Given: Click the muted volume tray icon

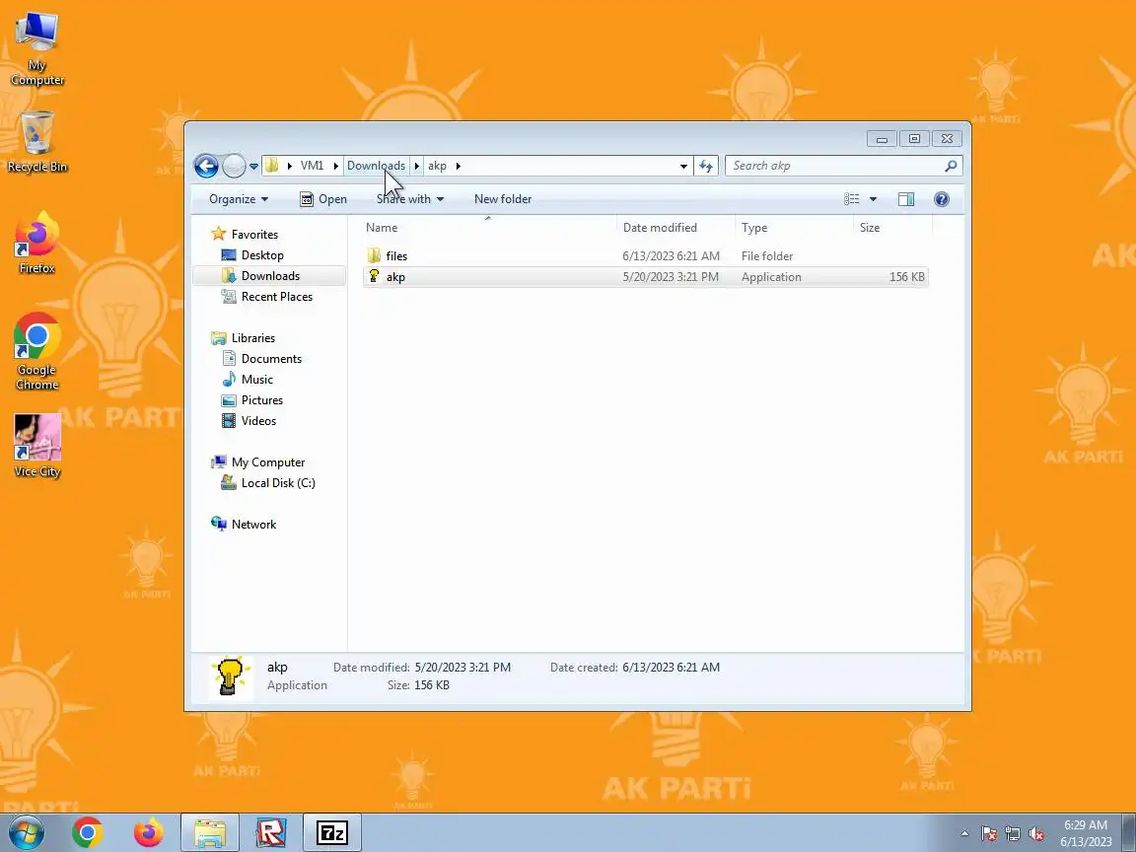Looking at the screenshot, I should point(1036,834).
